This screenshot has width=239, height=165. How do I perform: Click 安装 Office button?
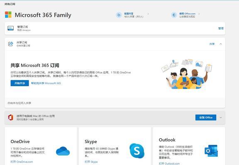[x=206, y=118]
